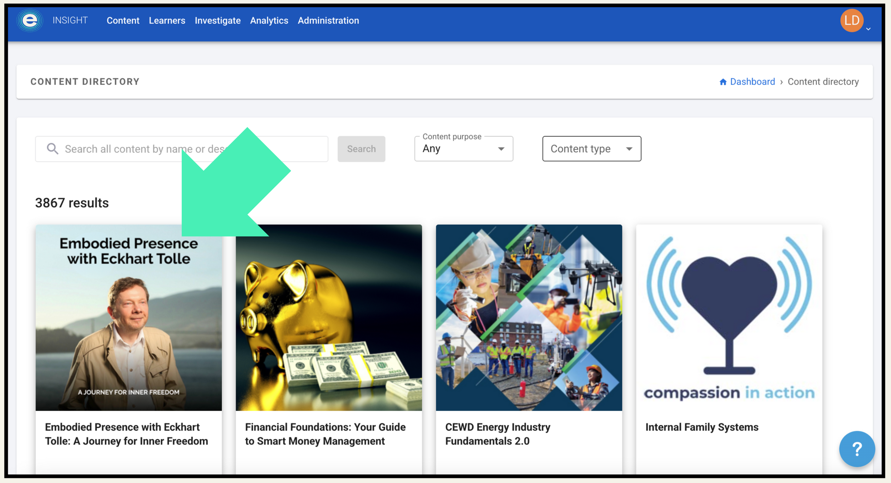
Task: Click the INSIGHT logo icon
Action: tap(30, 20)
